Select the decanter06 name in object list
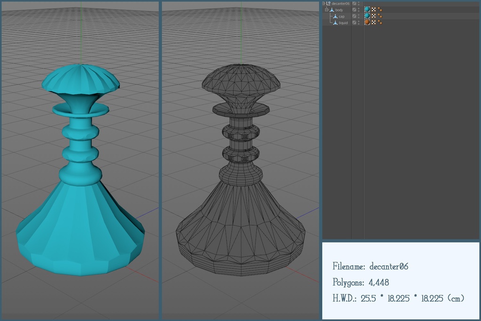This screenshot has height=321, width=481. tap(341, 4)
